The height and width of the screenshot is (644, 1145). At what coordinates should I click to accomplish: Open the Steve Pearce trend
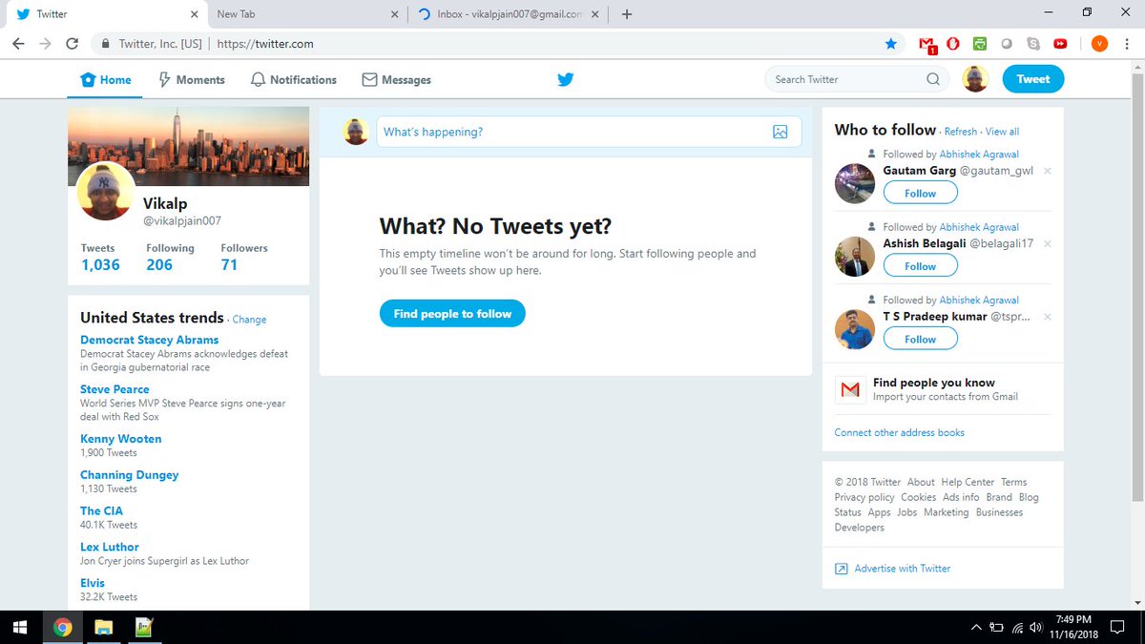pos(114,389)
